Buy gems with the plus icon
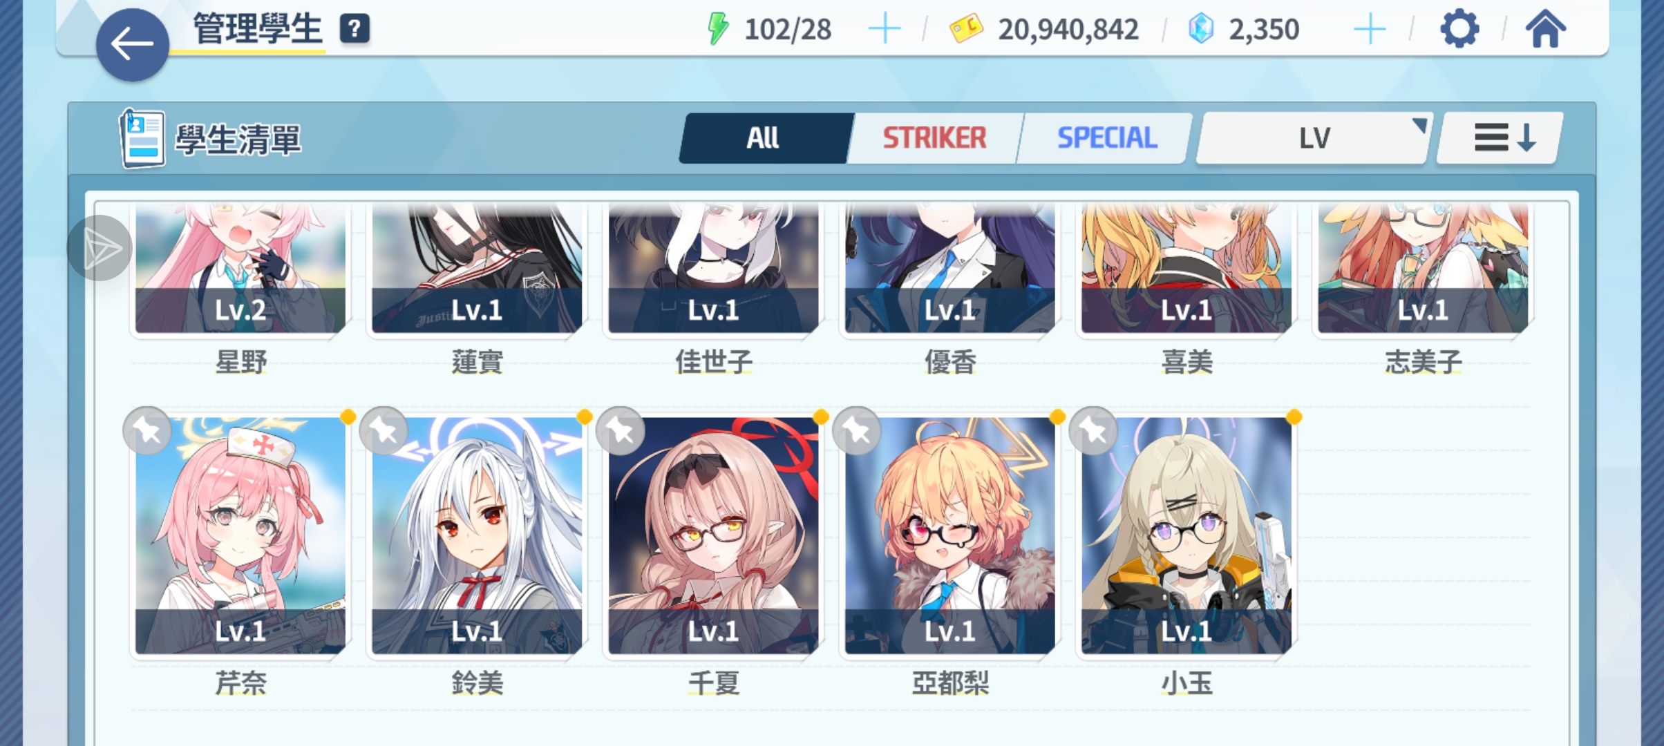1664x746 pixels. tap(1370, 30)
